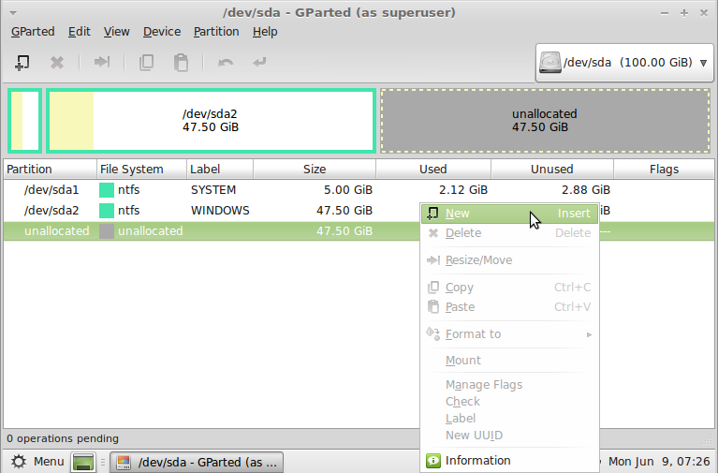Sort by the Size column header

(315, 170)
